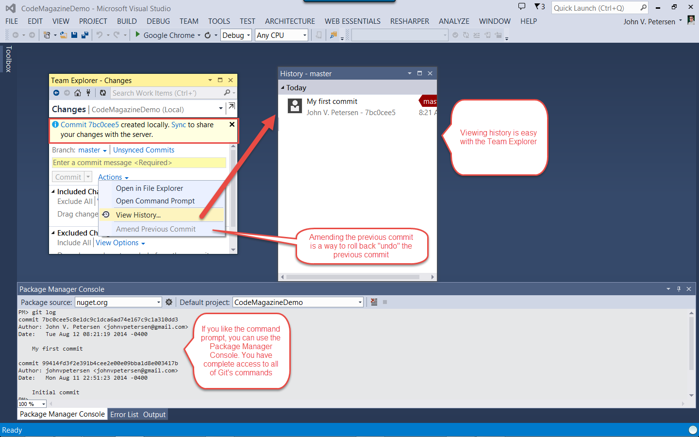Click the Save toolbar icon
699x437 pixels.
pyautogui.click(x=74, y=35)
